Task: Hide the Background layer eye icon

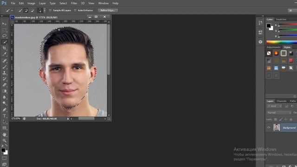Action: coord(269,128)
